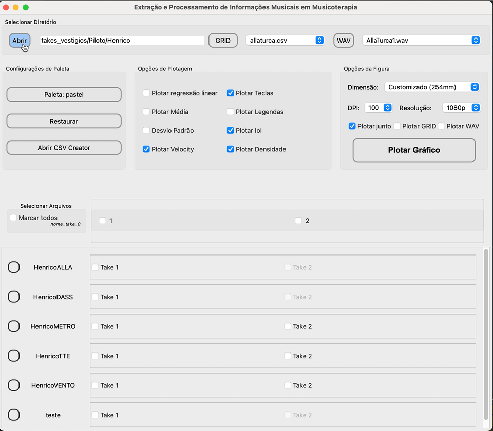The image size is (493, 431).
Task: Click the Abrir directory button
Action: point(20,41)
